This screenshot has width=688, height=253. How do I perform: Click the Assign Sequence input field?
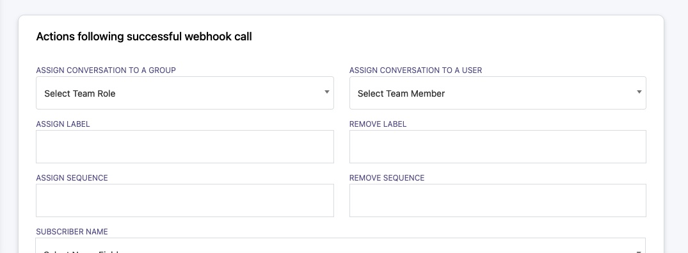pyautogui.click(x=185, y=200)
